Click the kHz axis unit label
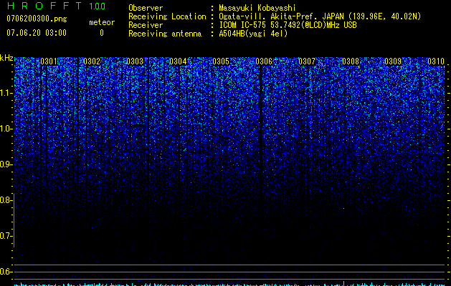 click(6, 58)
